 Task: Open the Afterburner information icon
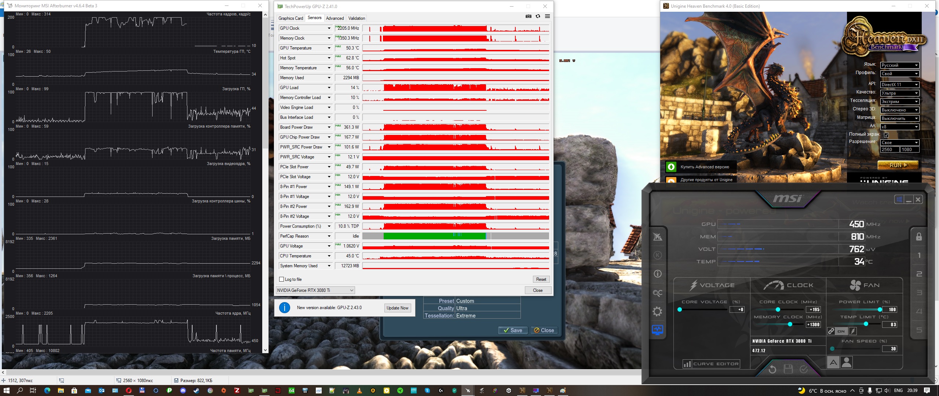point(657,274)
